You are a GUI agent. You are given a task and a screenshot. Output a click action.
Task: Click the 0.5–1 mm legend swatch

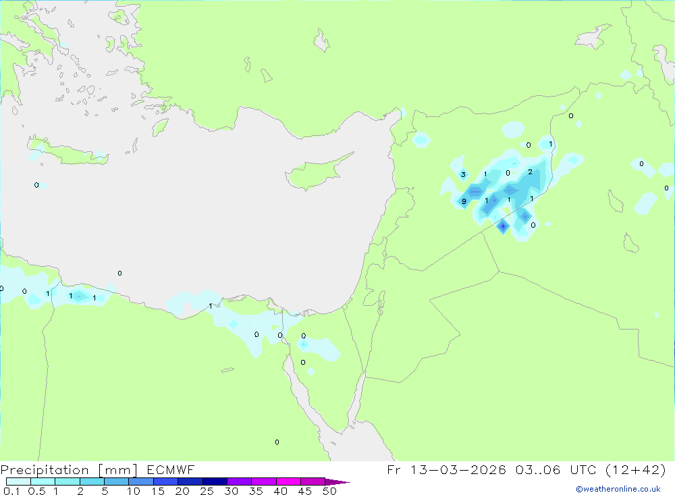(43, 481)
